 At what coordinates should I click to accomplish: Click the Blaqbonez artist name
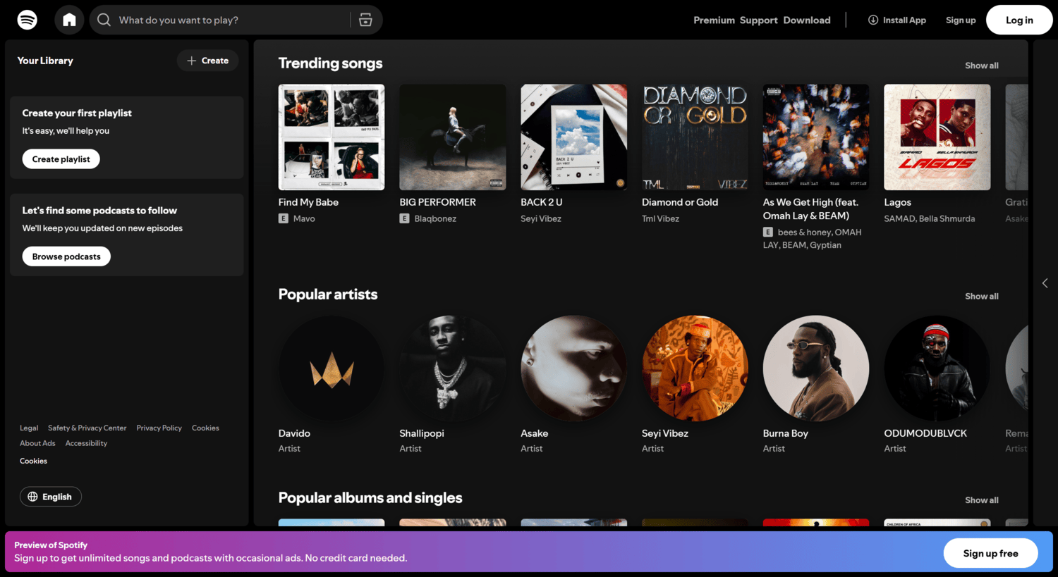435,218
